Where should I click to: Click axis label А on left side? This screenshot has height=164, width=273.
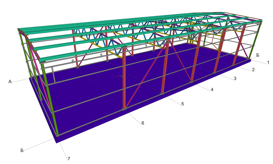tap(10, 81)
